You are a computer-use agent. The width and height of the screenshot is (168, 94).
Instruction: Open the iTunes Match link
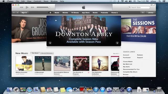(128, 62)
